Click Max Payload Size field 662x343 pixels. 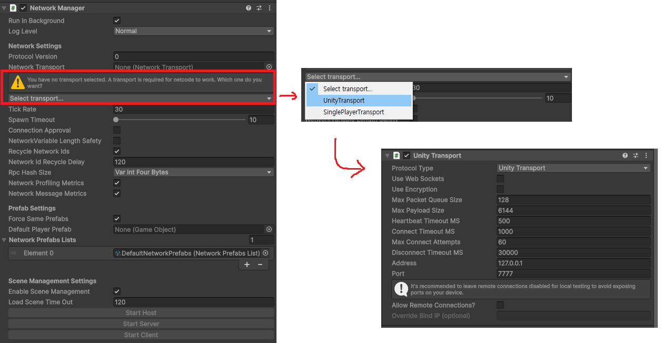click(x=574, y=210)
